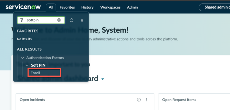The height and width of the screenshot is (110, 230).
Task: Pin the All menu panel
Action: (x=82, y=20)
